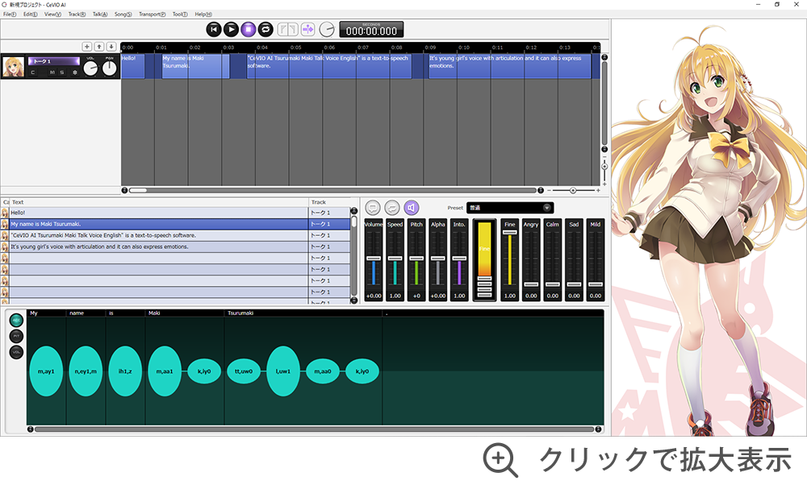The height and width of the screenshot is (489, 807).
Task: Click the Sad emotion slider handle
Action: tap(574, 284)
